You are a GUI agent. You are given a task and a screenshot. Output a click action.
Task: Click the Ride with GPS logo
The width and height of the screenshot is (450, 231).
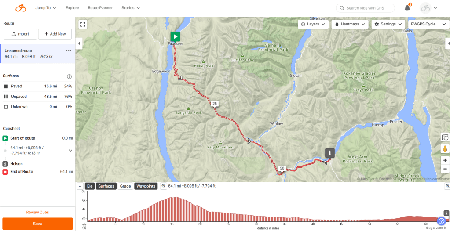tap(21, 8)
